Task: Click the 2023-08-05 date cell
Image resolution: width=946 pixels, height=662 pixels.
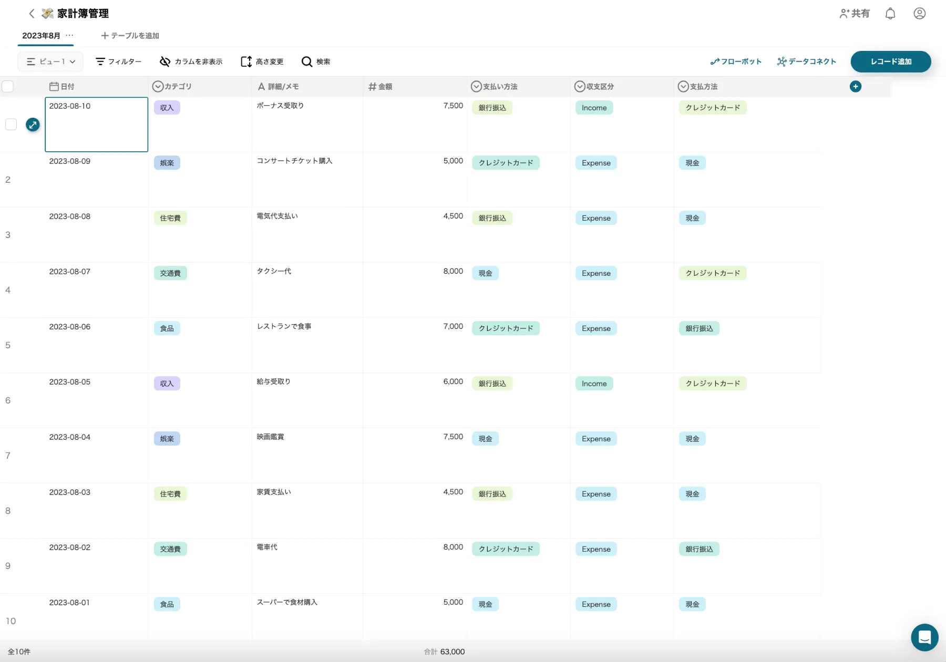Action: (96, 400)
